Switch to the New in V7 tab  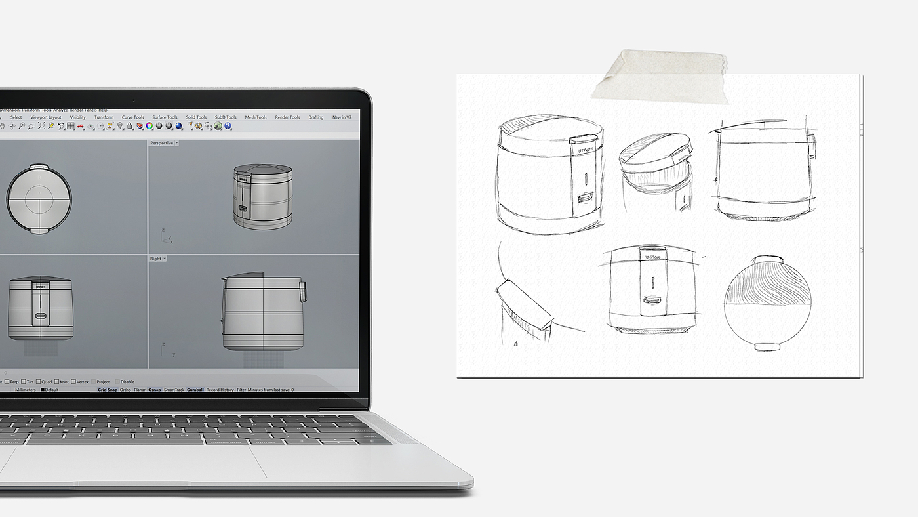tap(342, 117)
